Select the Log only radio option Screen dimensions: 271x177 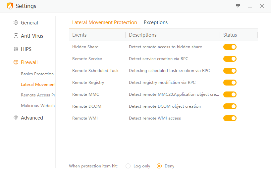click(128, 166)
